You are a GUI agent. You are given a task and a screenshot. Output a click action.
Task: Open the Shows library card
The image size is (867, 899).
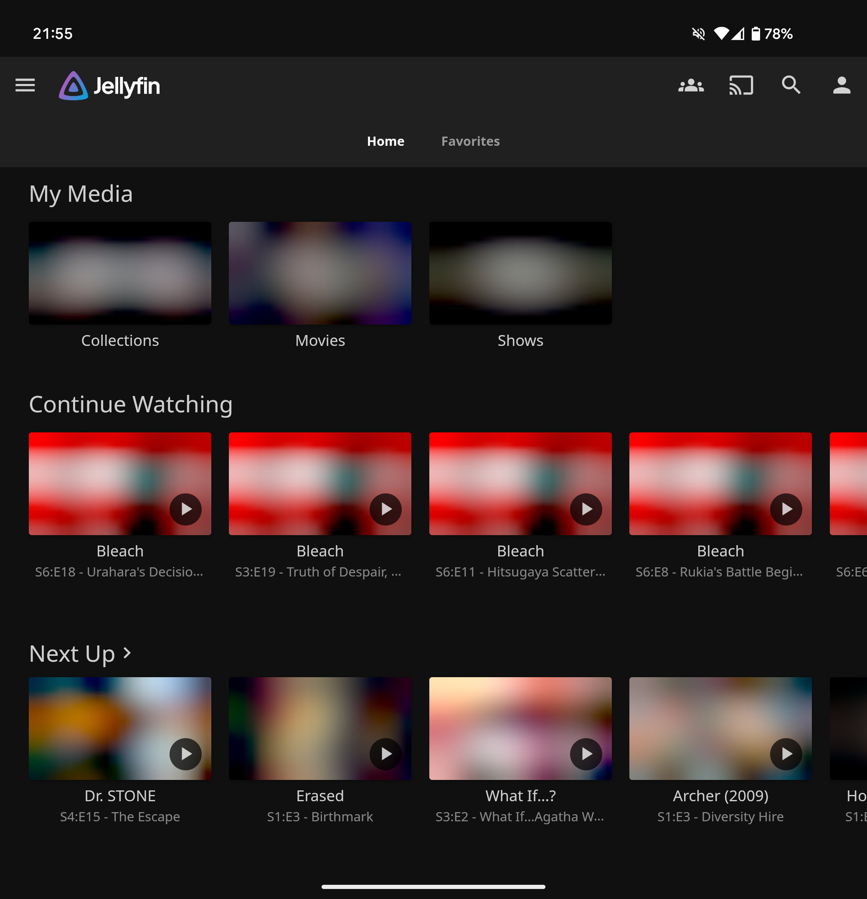(520, 273)
